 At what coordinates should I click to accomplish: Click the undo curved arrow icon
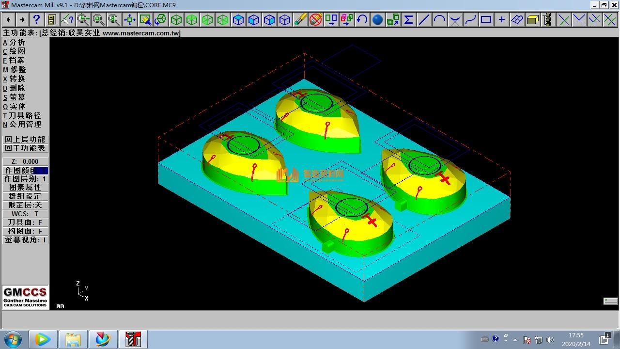tap(362, 20)
